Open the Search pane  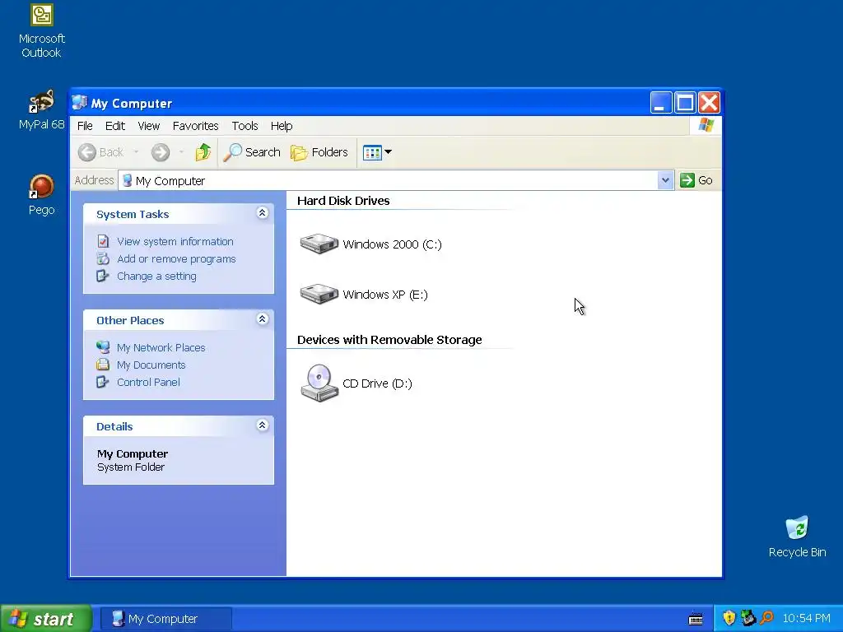[252, 152]
